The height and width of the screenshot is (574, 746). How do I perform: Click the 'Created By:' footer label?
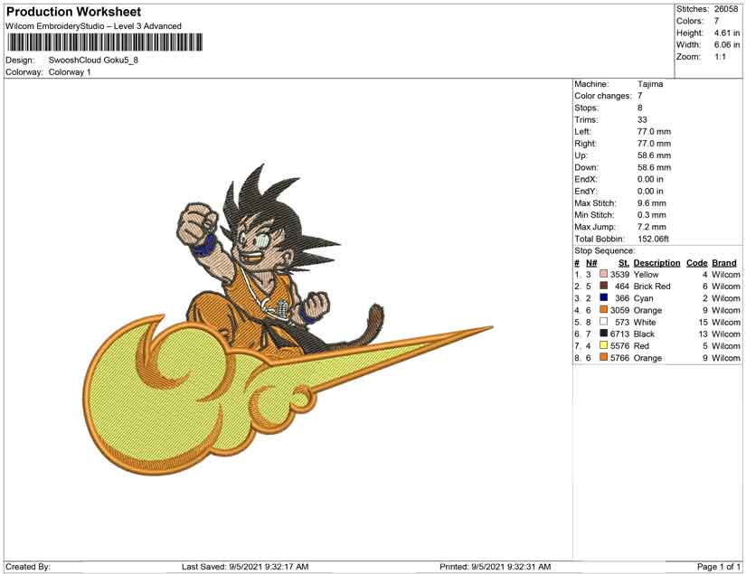[x=28, y=567]
